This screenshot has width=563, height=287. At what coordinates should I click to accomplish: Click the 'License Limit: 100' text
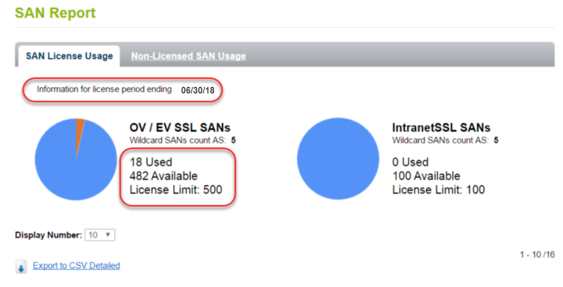point(438,190)
